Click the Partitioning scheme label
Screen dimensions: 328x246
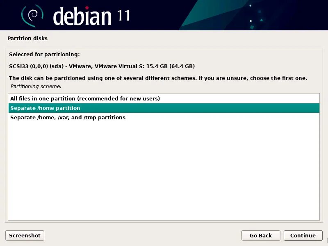pos(36,87)
